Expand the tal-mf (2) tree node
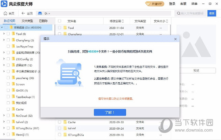The height and width of the screenshot is (140, 221). click(4, 122)
